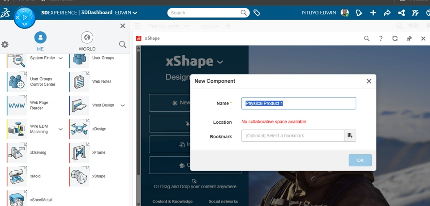This screenshot has height=206, width=430.
Task: Open the Web Notes app icon
Action: pyautogui.click(x=79, y=82)
